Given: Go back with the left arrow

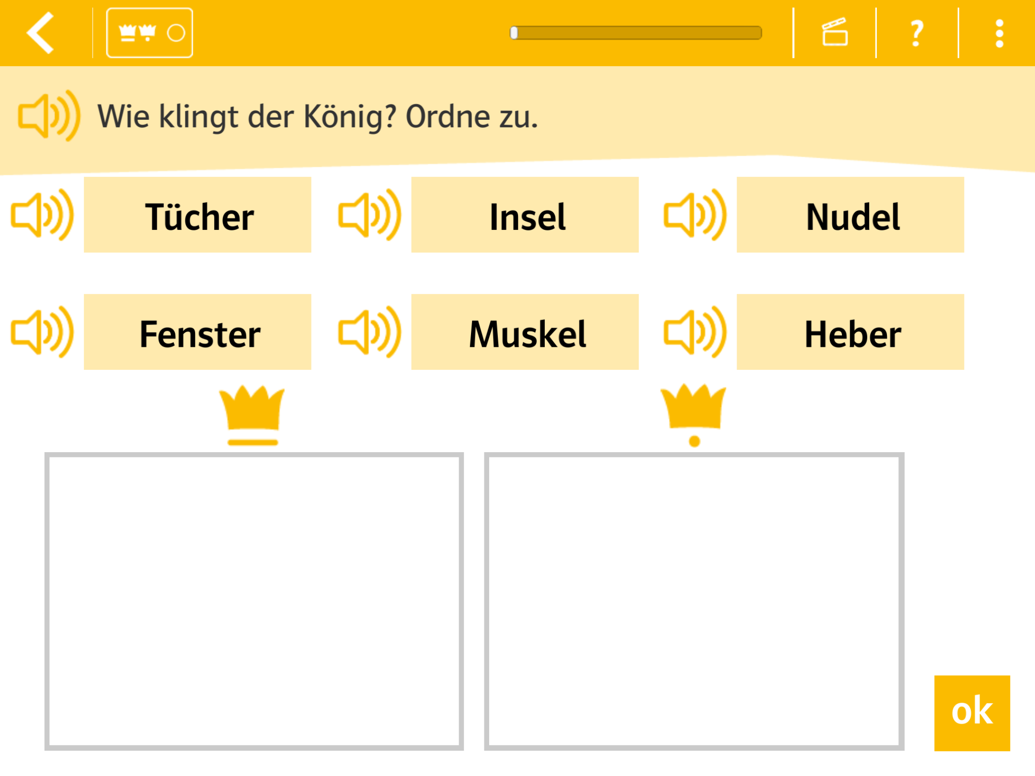Looking at the screenshot, I should (41, 33).
